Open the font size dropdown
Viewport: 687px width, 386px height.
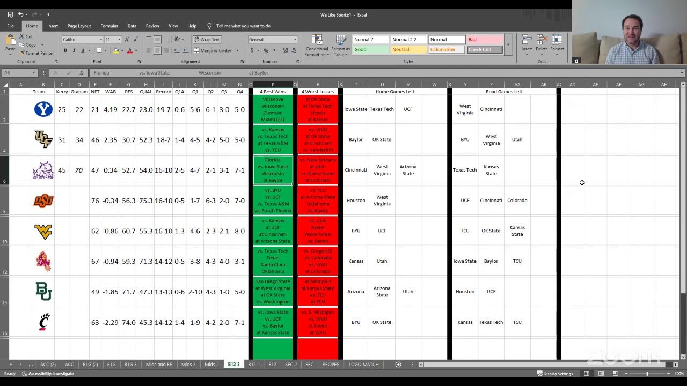(x=119, y=40)
